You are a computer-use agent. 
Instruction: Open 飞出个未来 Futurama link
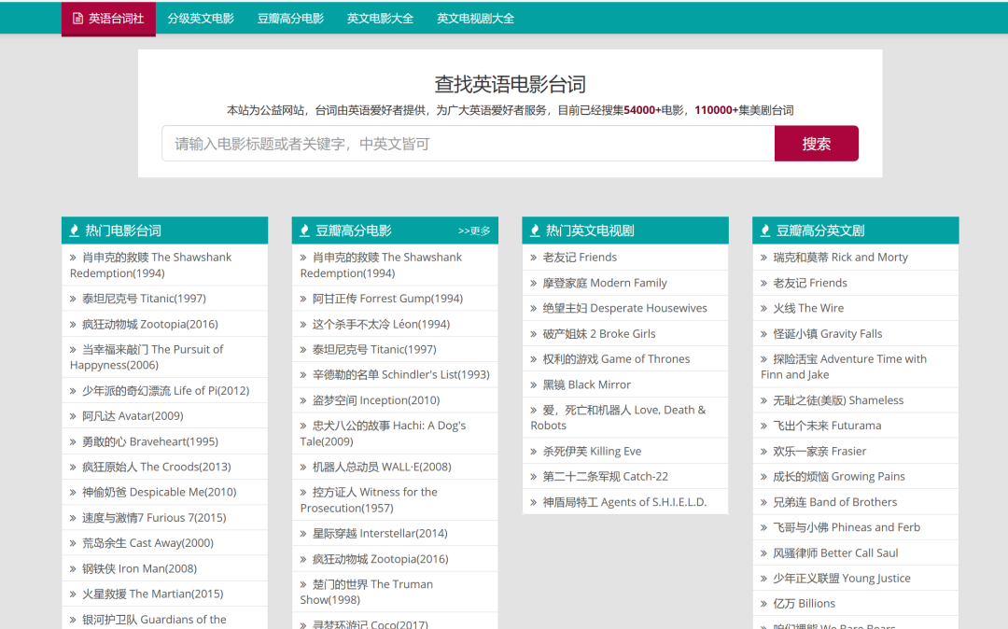(x=827, y=426)
